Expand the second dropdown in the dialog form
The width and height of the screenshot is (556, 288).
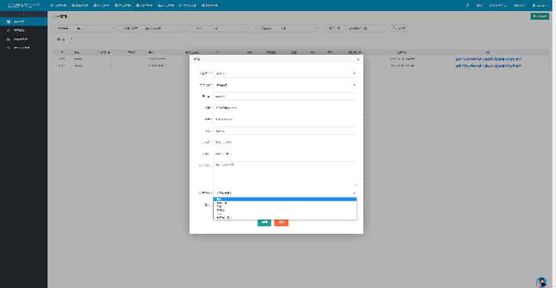tap(285, 84)
